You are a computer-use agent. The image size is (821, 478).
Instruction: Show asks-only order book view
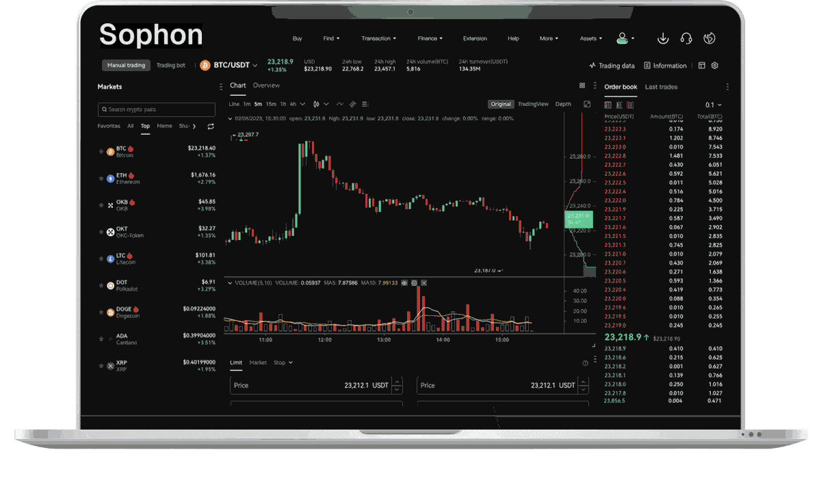click(x=629, y=105)
